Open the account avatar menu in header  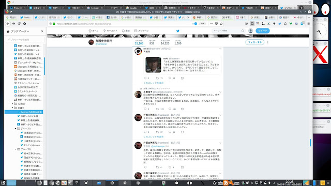(x=250, y=31)
